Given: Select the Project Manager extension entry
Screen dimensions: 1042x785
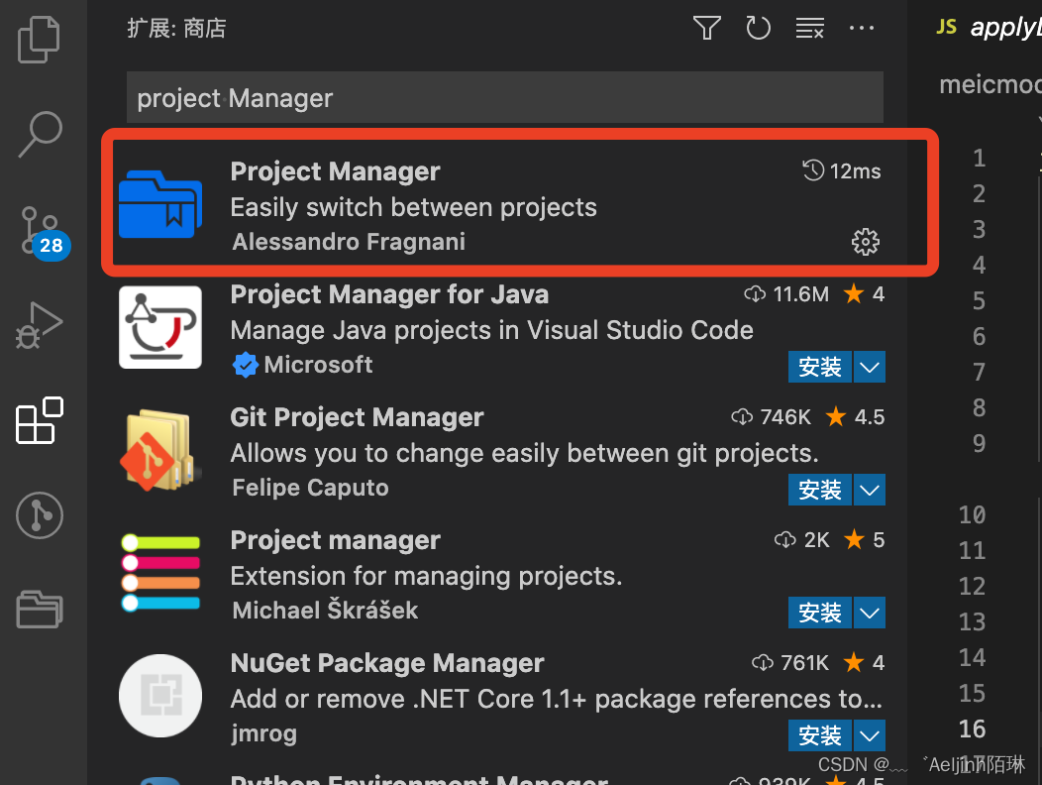Looking at the screenshot, I should click(520, 202).
